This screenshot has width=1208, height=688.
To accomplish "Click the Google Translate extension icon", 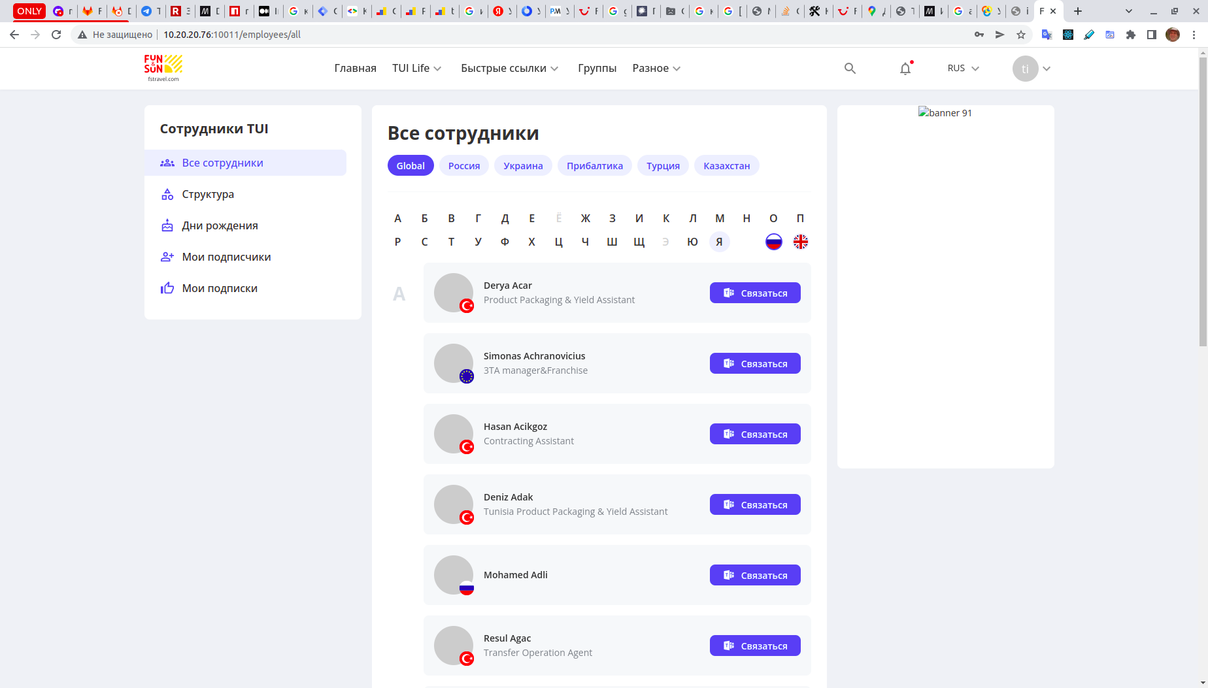I will (1047, 35).
